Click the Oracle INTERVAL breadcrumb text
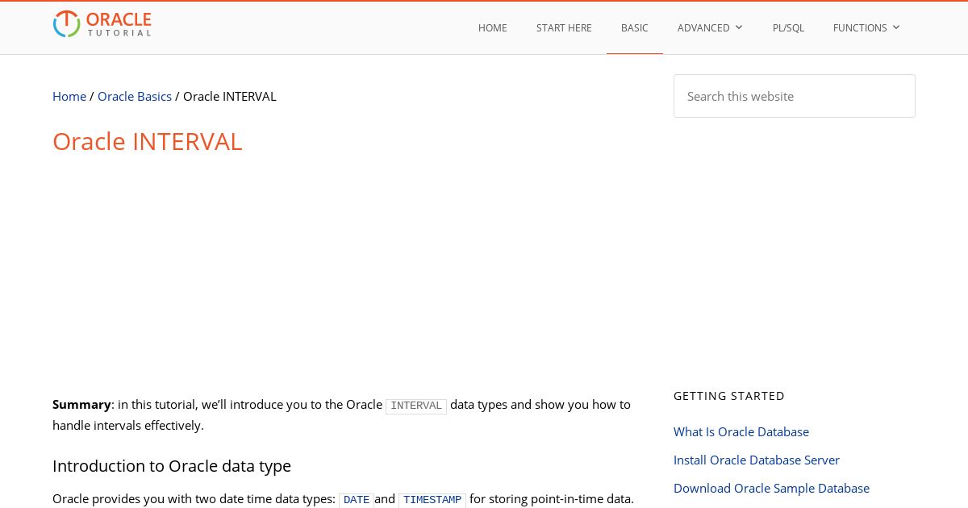968x508 pixels. (230, 96)
